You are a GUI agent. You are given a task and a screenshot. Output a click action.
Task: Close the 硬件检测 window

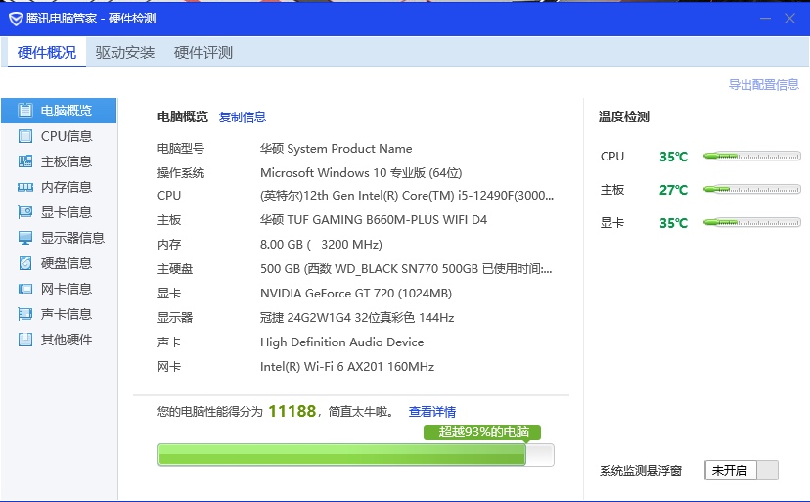pyautogui.click(x=789, y=19)
